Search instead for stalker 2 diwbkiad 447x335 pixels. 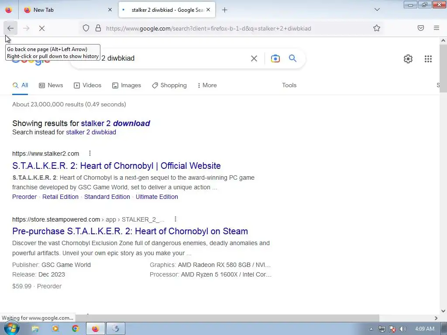91,132
